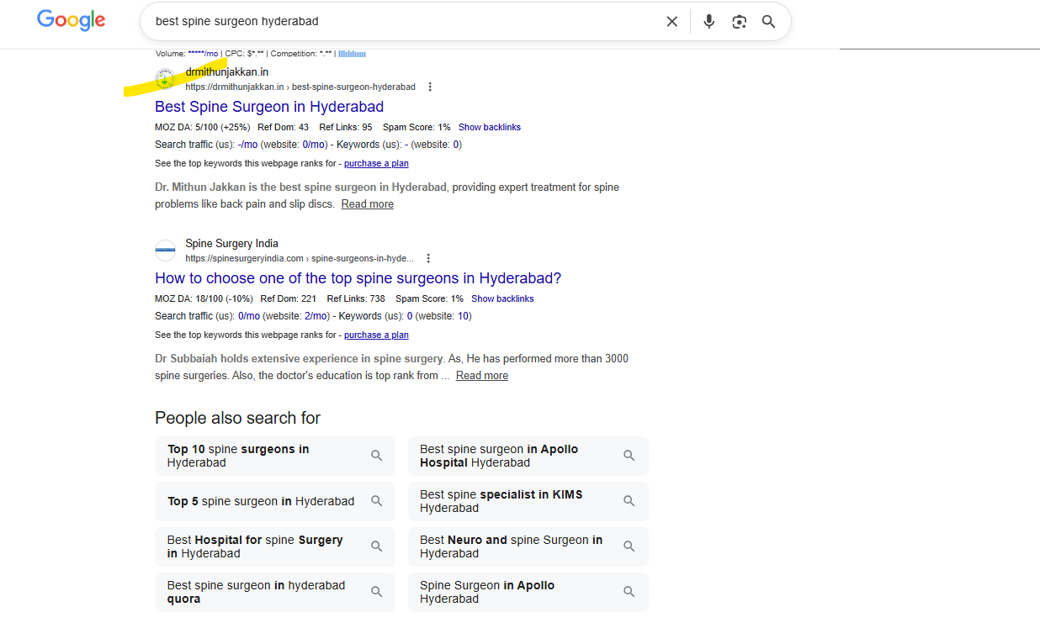Open search by image camera icon
1040x644 pixels.
tap(739, 22)
